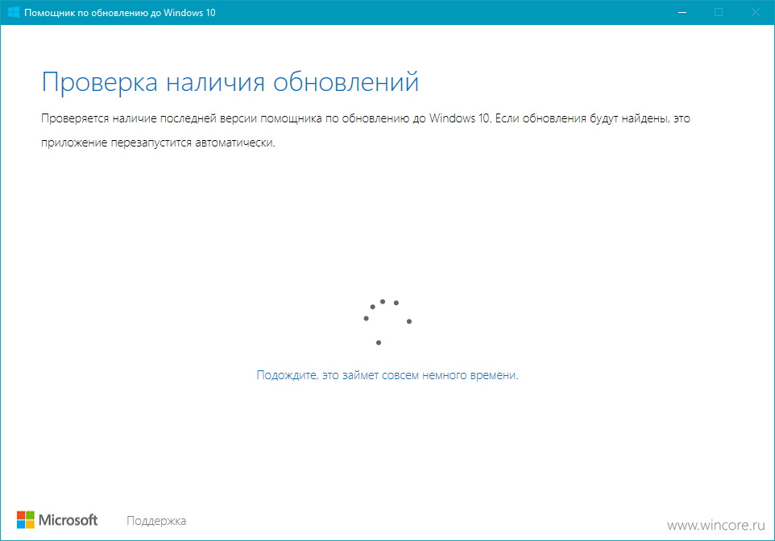Click the text Подождите, это займет совсем немного времени
The width and height of the screenshot is (775, 541).
click(x=387, y=375)
